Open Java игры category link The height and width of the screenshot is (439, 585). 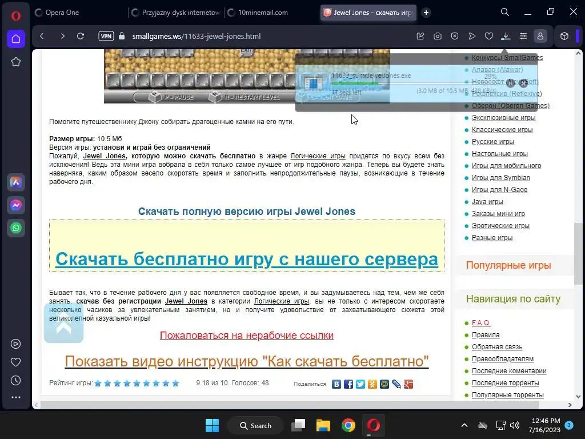(x=487, y=202)
